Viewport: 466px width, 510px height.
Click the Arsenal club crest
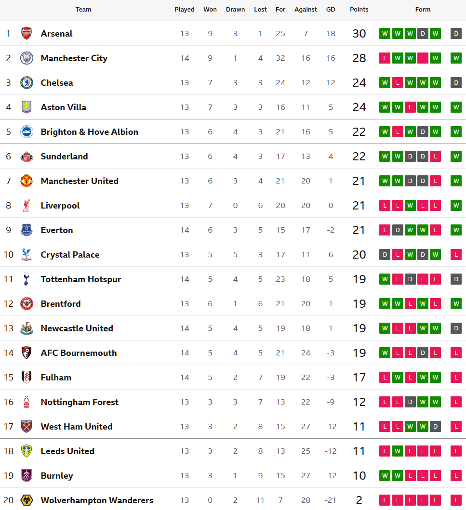click(27, 34)
